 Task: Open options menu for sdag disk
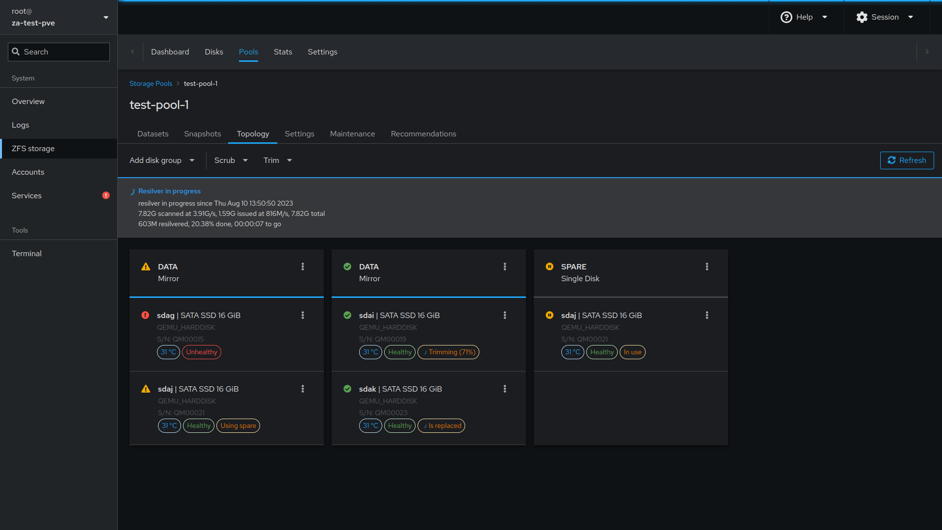click(x=303, y=315)
